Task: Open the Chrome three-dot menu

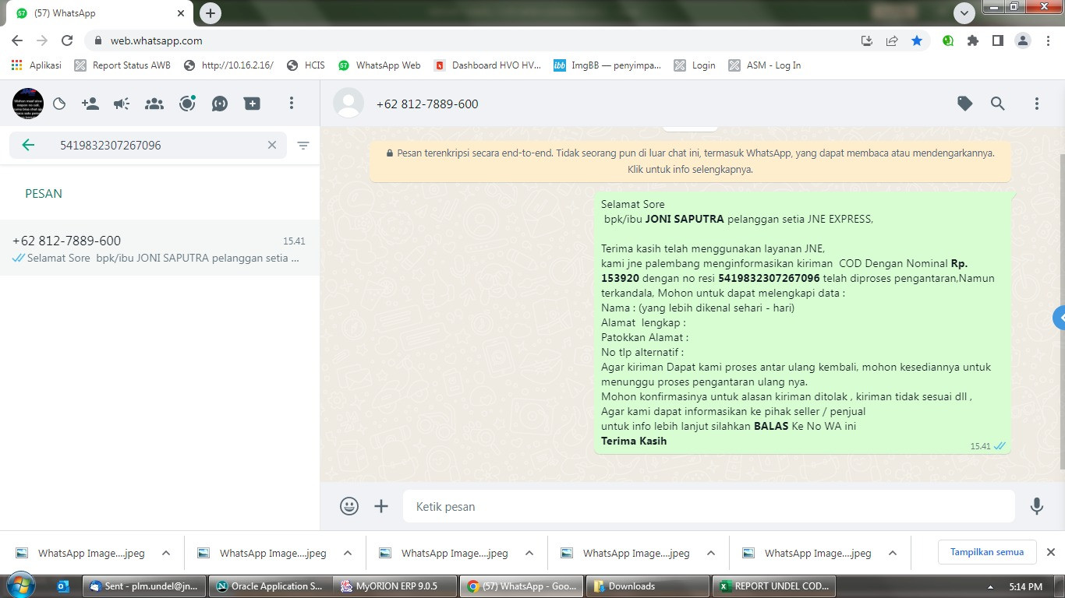Action: [x=1049, y=40]
